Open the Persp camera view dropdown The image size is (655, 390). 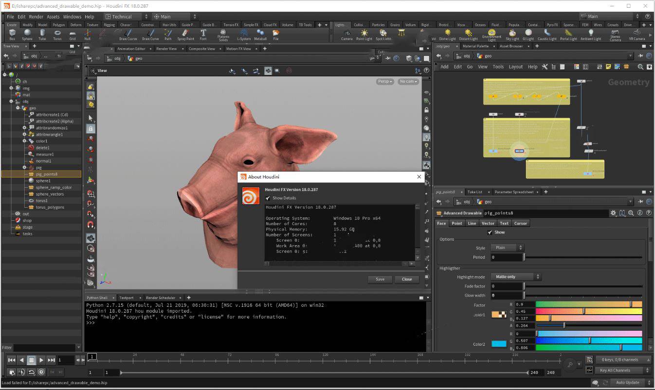tap(384, 82)
